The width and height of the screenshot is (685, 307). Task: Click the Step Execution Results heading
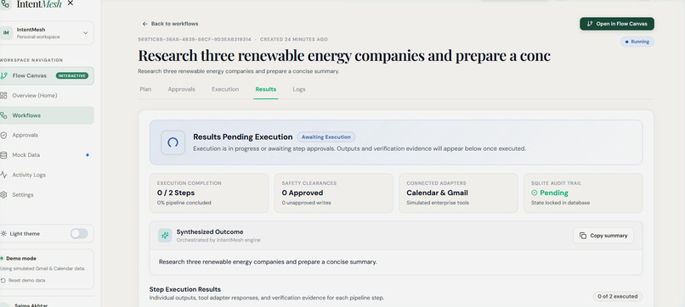pyautogui.click(x=184, y=289)
